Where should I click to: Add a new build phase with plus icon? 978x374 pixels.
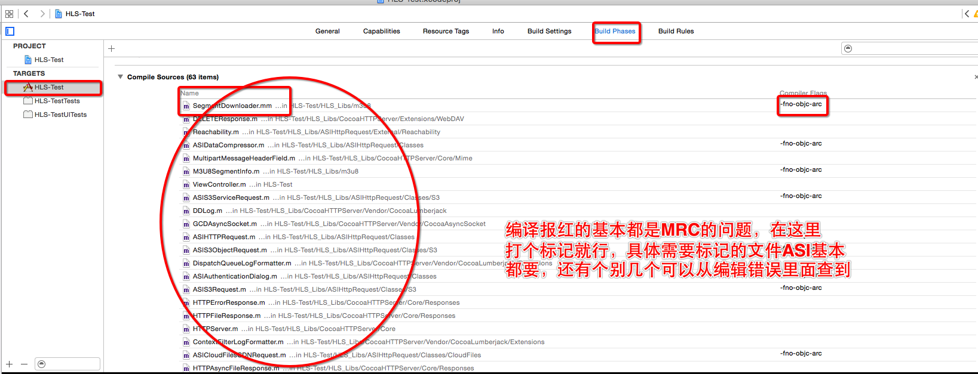click(x=111, y=49)
